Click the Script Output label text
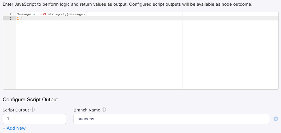 click(x=16, y=110)
